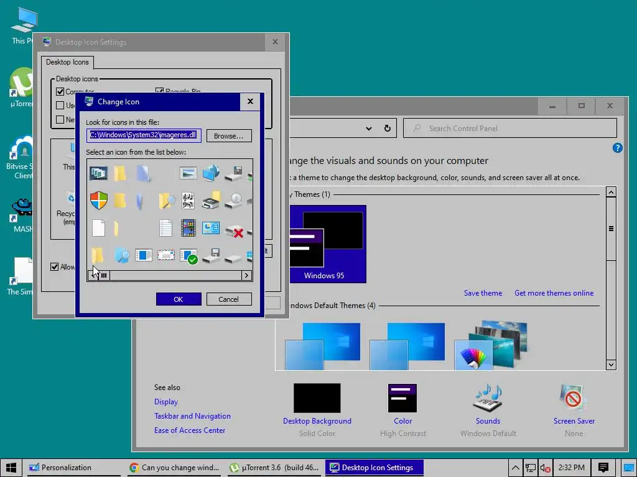Click OK in Change Icon dialog
This screenshot has width=637, height=477.
[179, 299]
